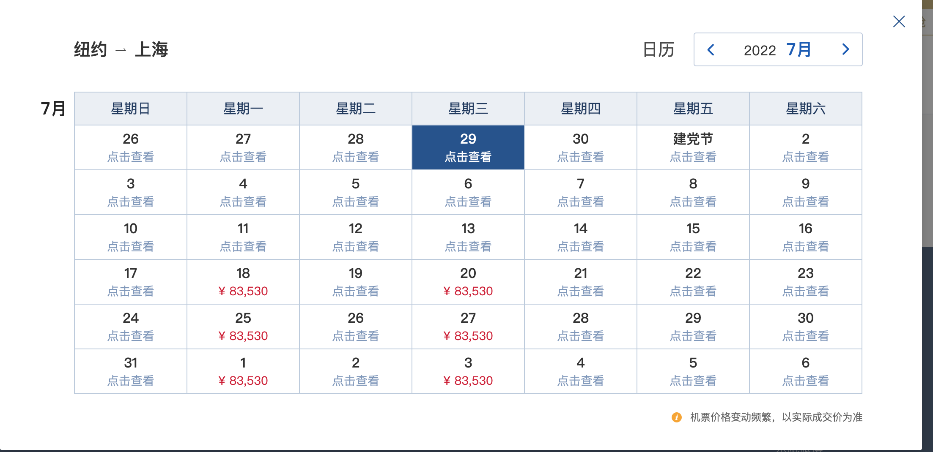
Task: Select August 4 in the last row
Action: [x=581, y=371]
